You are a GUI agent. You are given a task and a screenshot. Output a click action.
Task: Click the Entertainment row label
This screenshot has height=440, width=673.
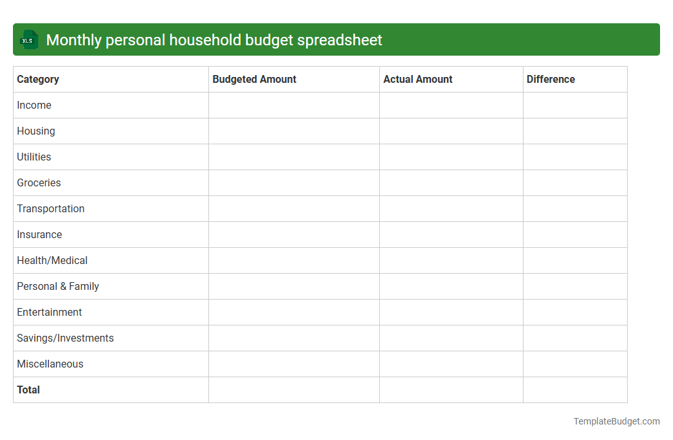tap(49, 312)
